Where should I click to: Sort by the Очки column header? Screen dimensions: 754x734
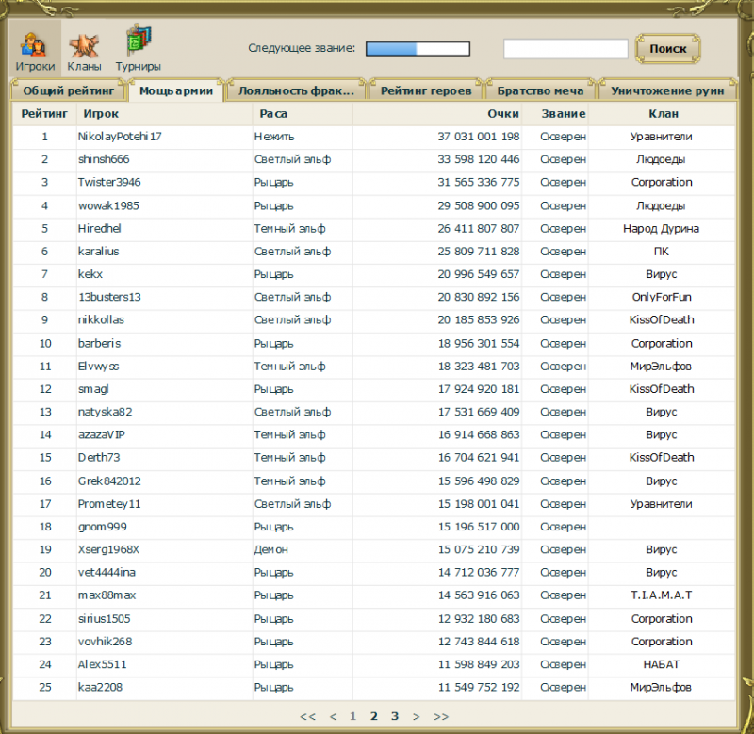[x=503, y=114]
